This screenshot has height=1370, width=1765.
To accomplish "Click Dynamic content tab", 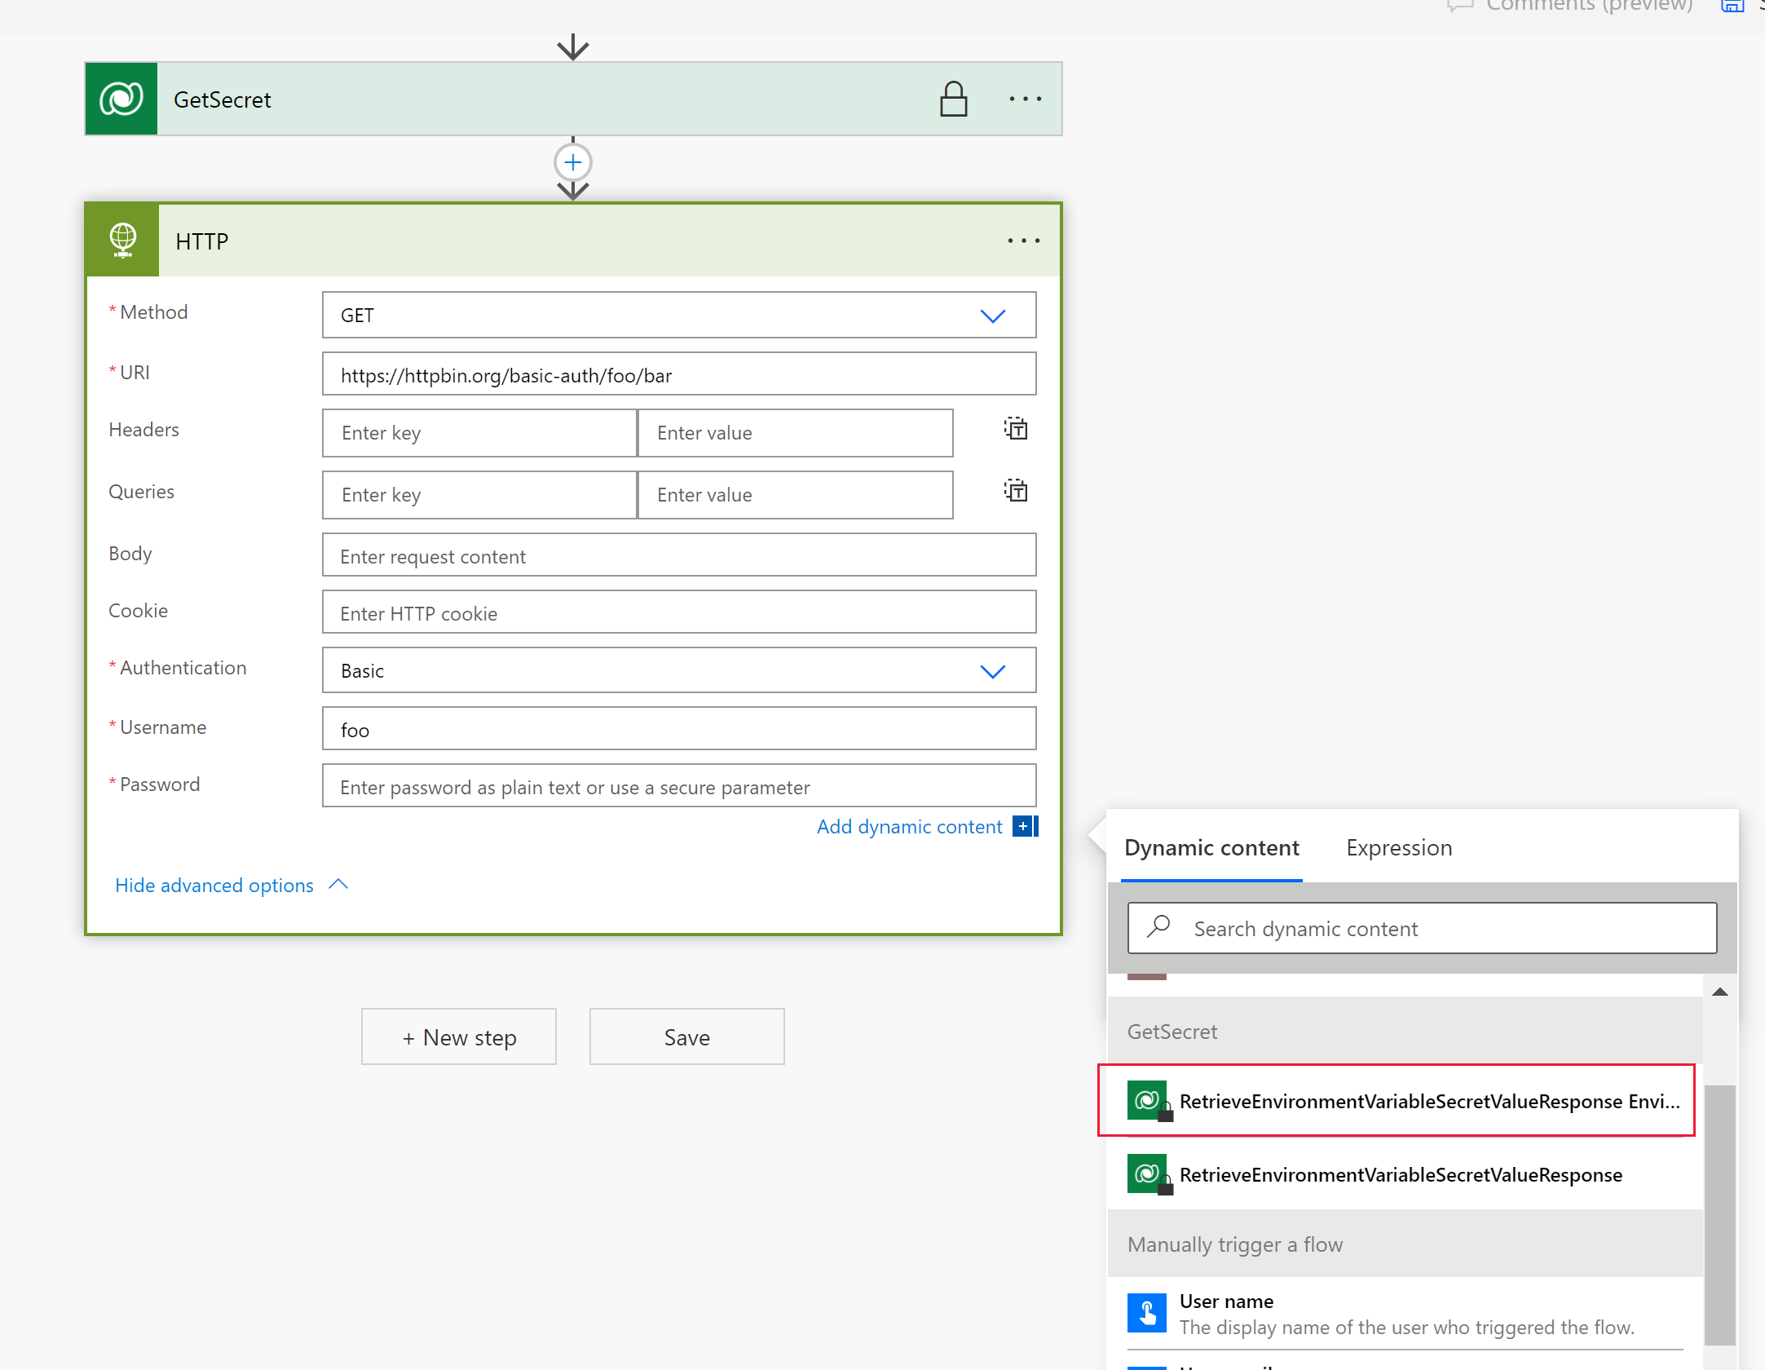I will [x=1211, y=847].
